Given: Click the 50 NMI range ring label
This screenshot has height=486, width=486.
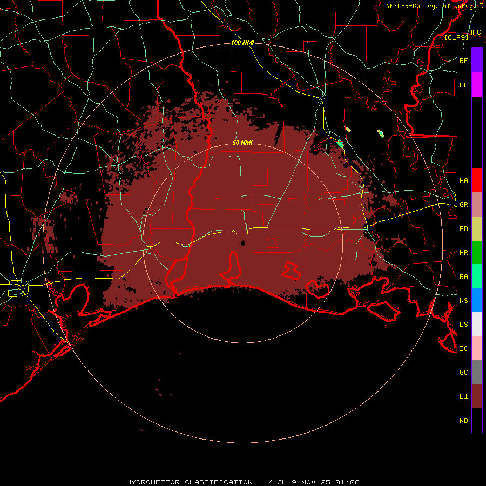Looking at the screenshot, I should point(242,143).
